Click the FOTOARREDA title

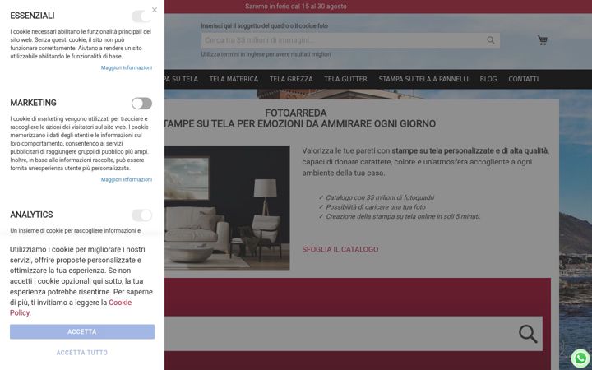296,113
